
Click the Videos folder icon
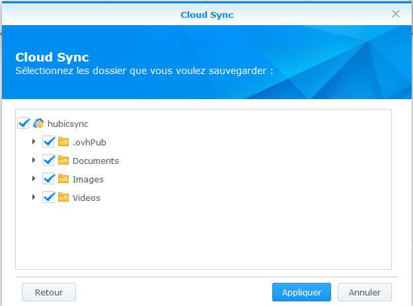pyautogui.click(x=63, y=197)
